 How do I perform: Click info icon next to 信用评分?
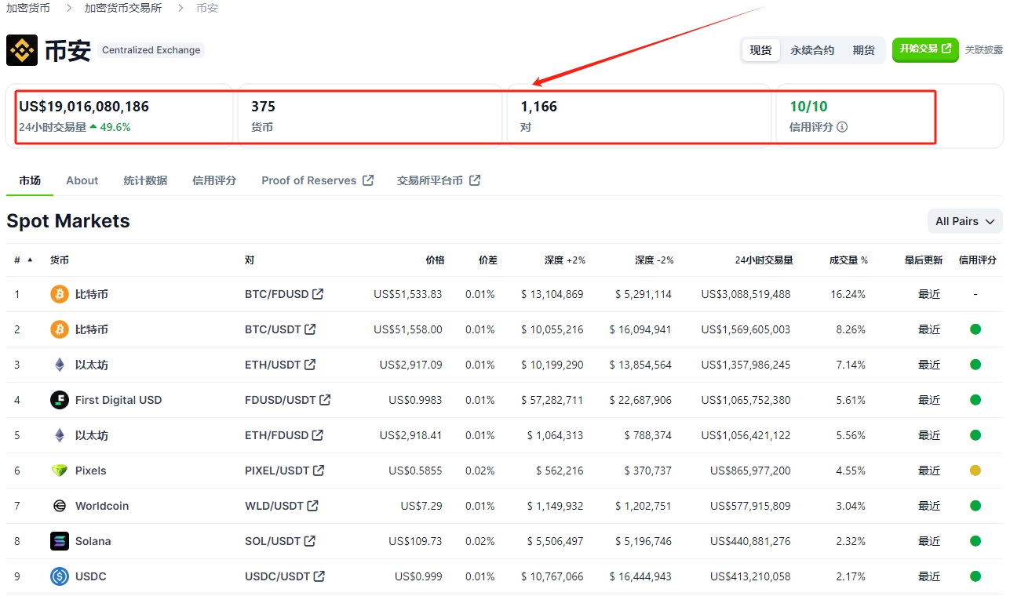tap(842, 127)
